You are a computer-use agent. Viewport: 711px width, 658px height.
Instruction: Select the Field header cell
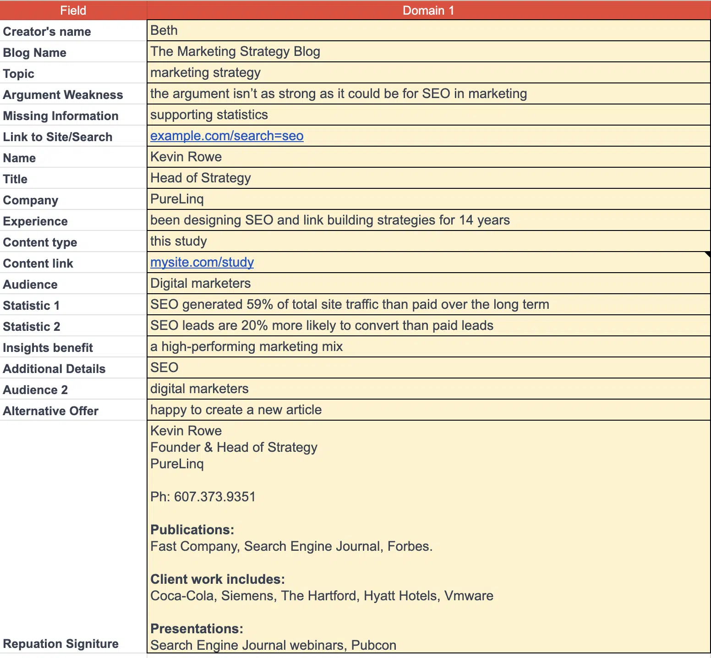73,11
